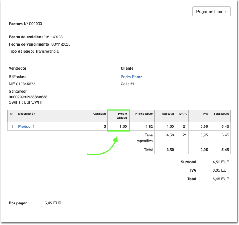The width and height of the screenshot is (239, 225).
Task: Click the Precio bruto column header
Action: 144,114
